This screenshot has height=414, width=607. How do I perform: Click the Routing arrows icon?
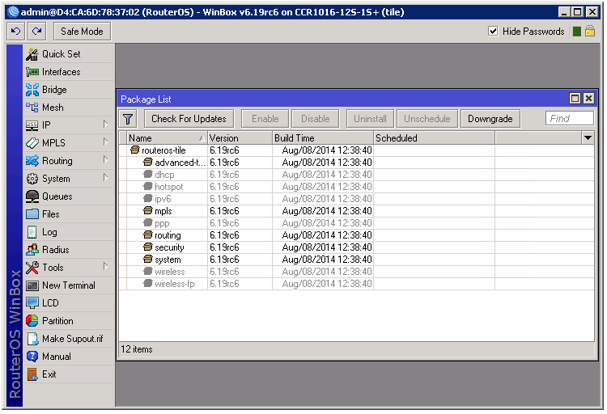pyautogui.click(x=32, y=161)
